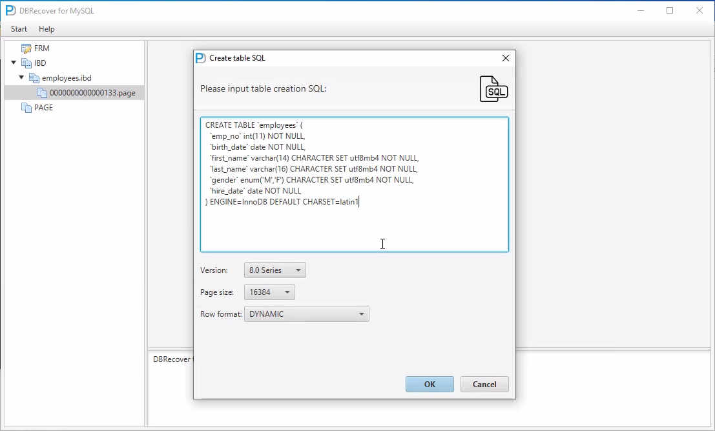715x431 pixels.
Task: Collapse the employees.ibd tree node
Action: pyautogui.click(x=21, y=78)
